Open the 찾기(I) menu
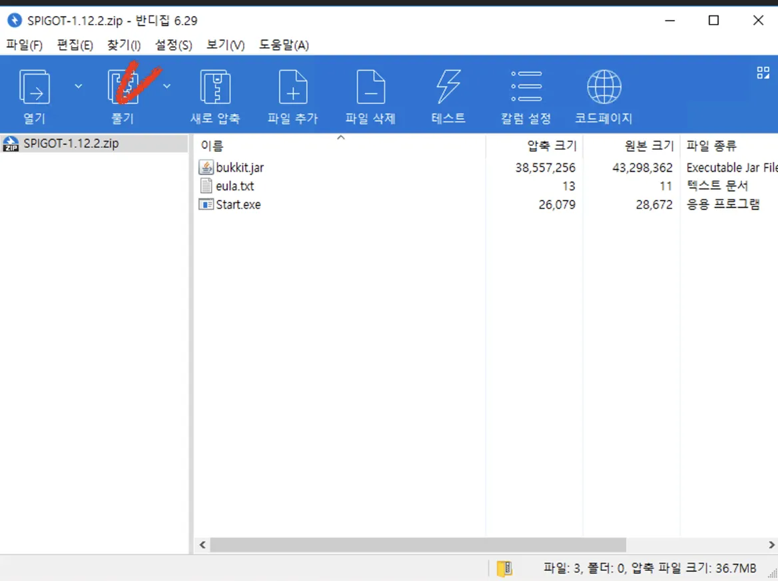This screenshot has width=778, height=581. coord(124,45)
